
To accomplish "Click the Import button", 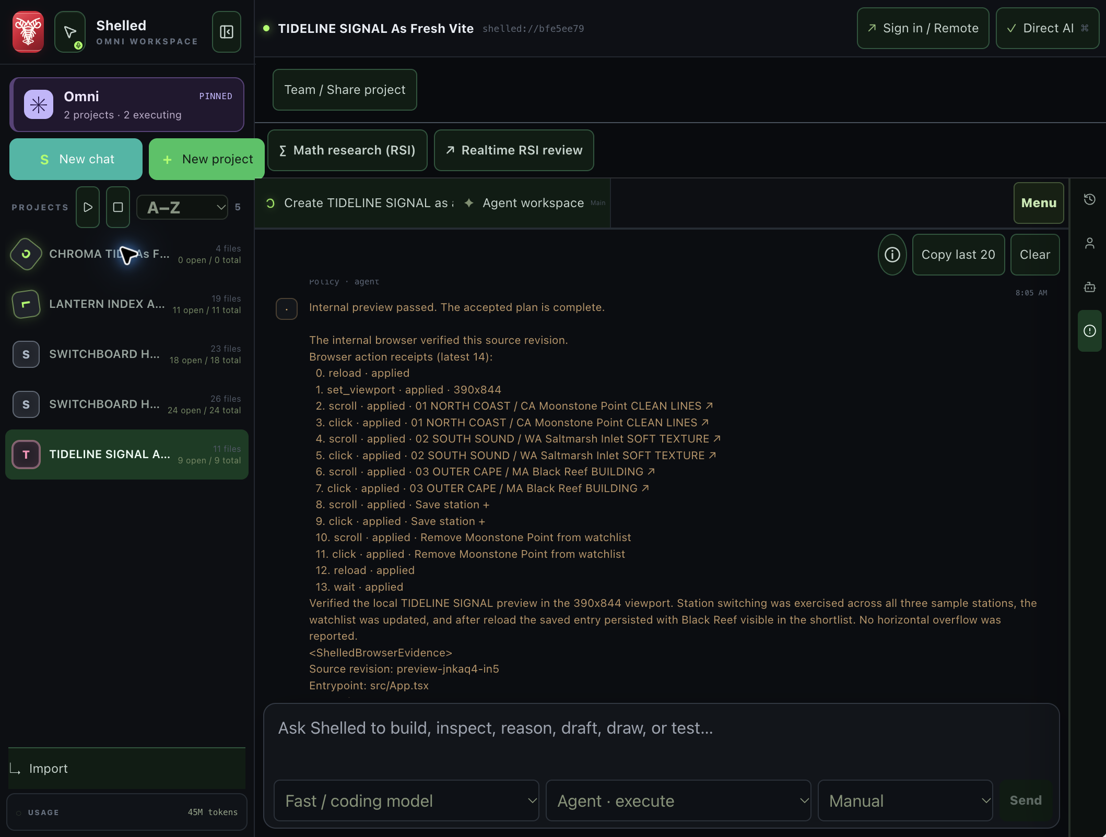I will (x=127, y=769).
